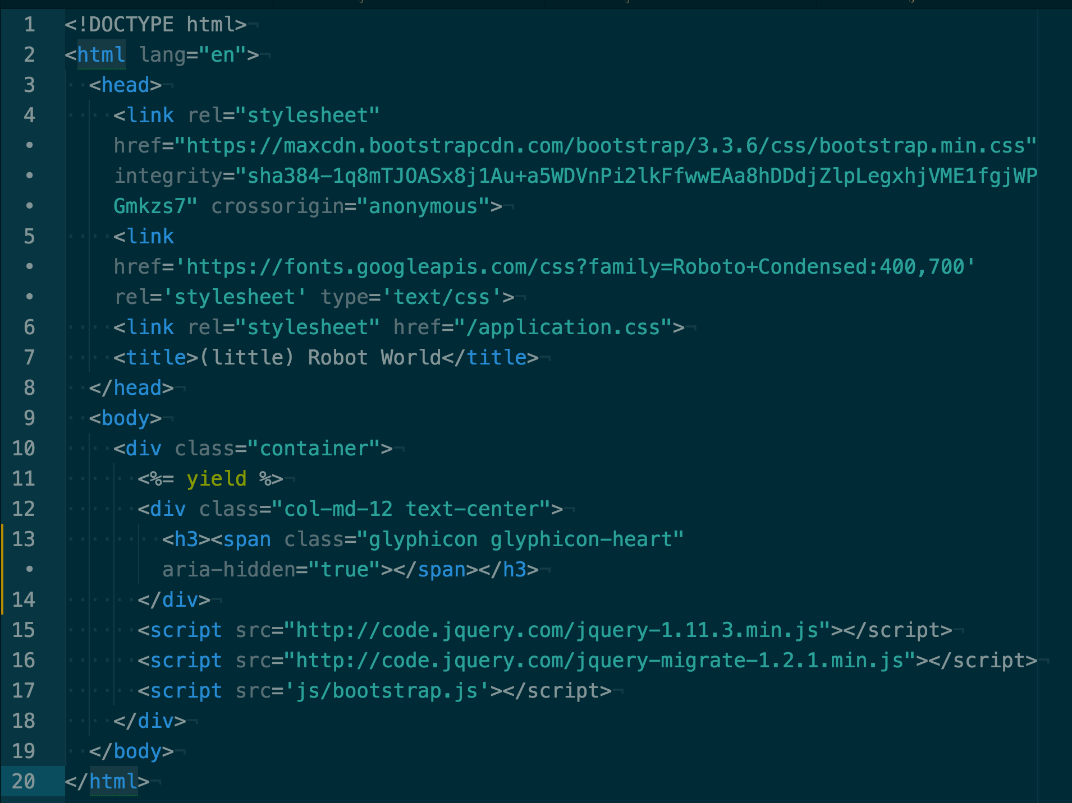Screen dimensions: 1072x803
Task: Click the '<link' tag on line 5
Action: pos(144,237)
